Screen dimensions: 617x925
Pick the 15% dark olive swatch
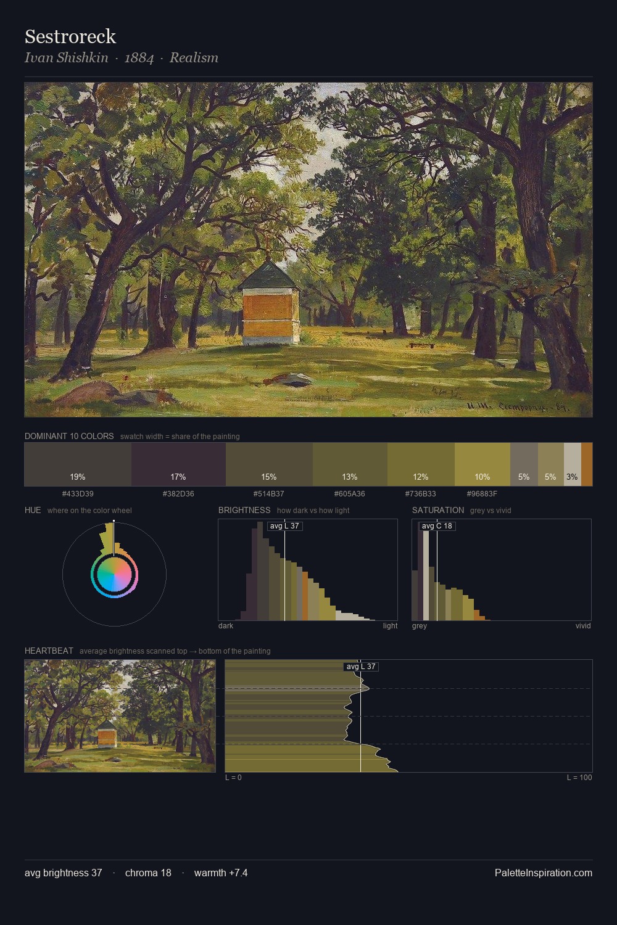269,464
